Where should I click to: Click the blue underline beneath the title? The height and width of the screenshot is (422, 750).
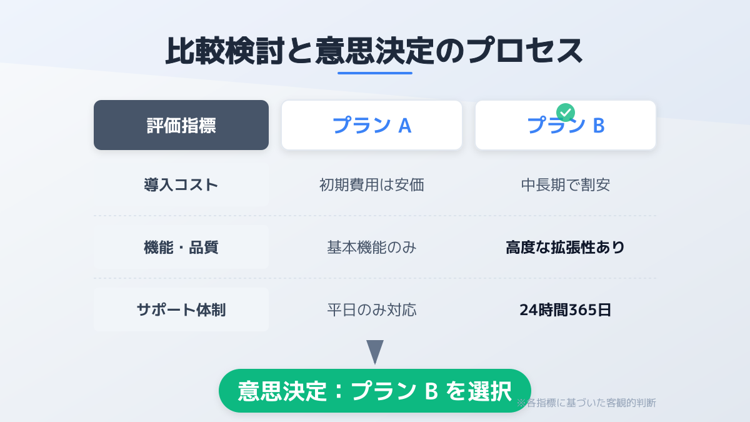pos(375,73)
